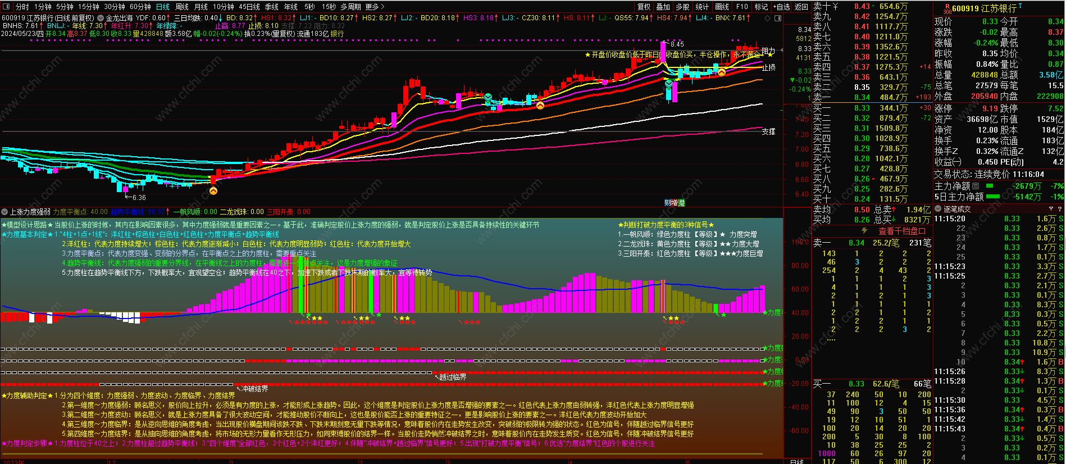Select the 30分钟 period tab
The height and width of the screenshot is (464, 1066).
pos(115,7)
